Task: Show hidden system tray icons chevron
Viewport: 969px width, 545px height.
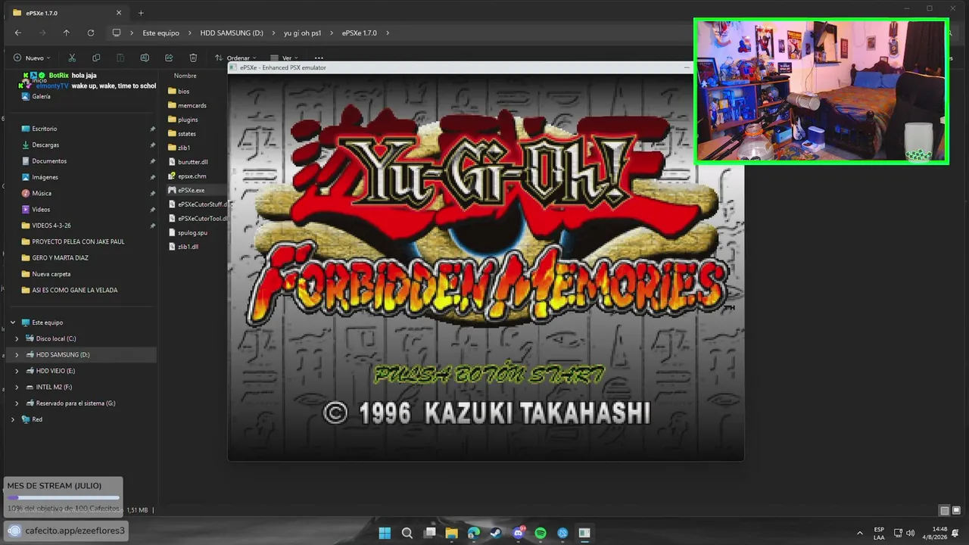Action: tap(859, 533)
